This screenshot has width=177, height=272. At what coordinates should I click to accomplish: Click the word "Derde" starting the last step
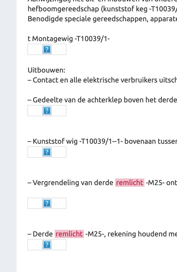43,234
